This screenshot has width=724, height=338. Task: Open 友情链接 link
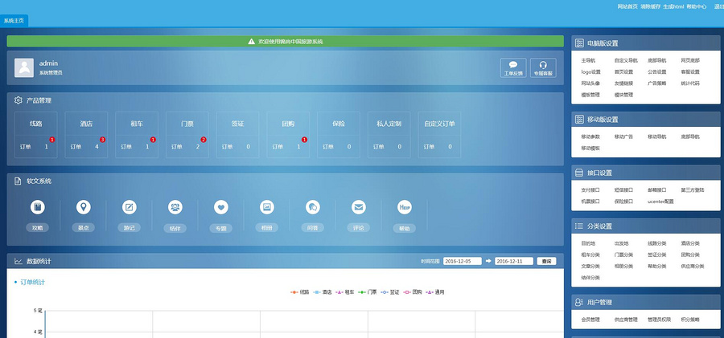pyautogui.click(x=623, y=83)
